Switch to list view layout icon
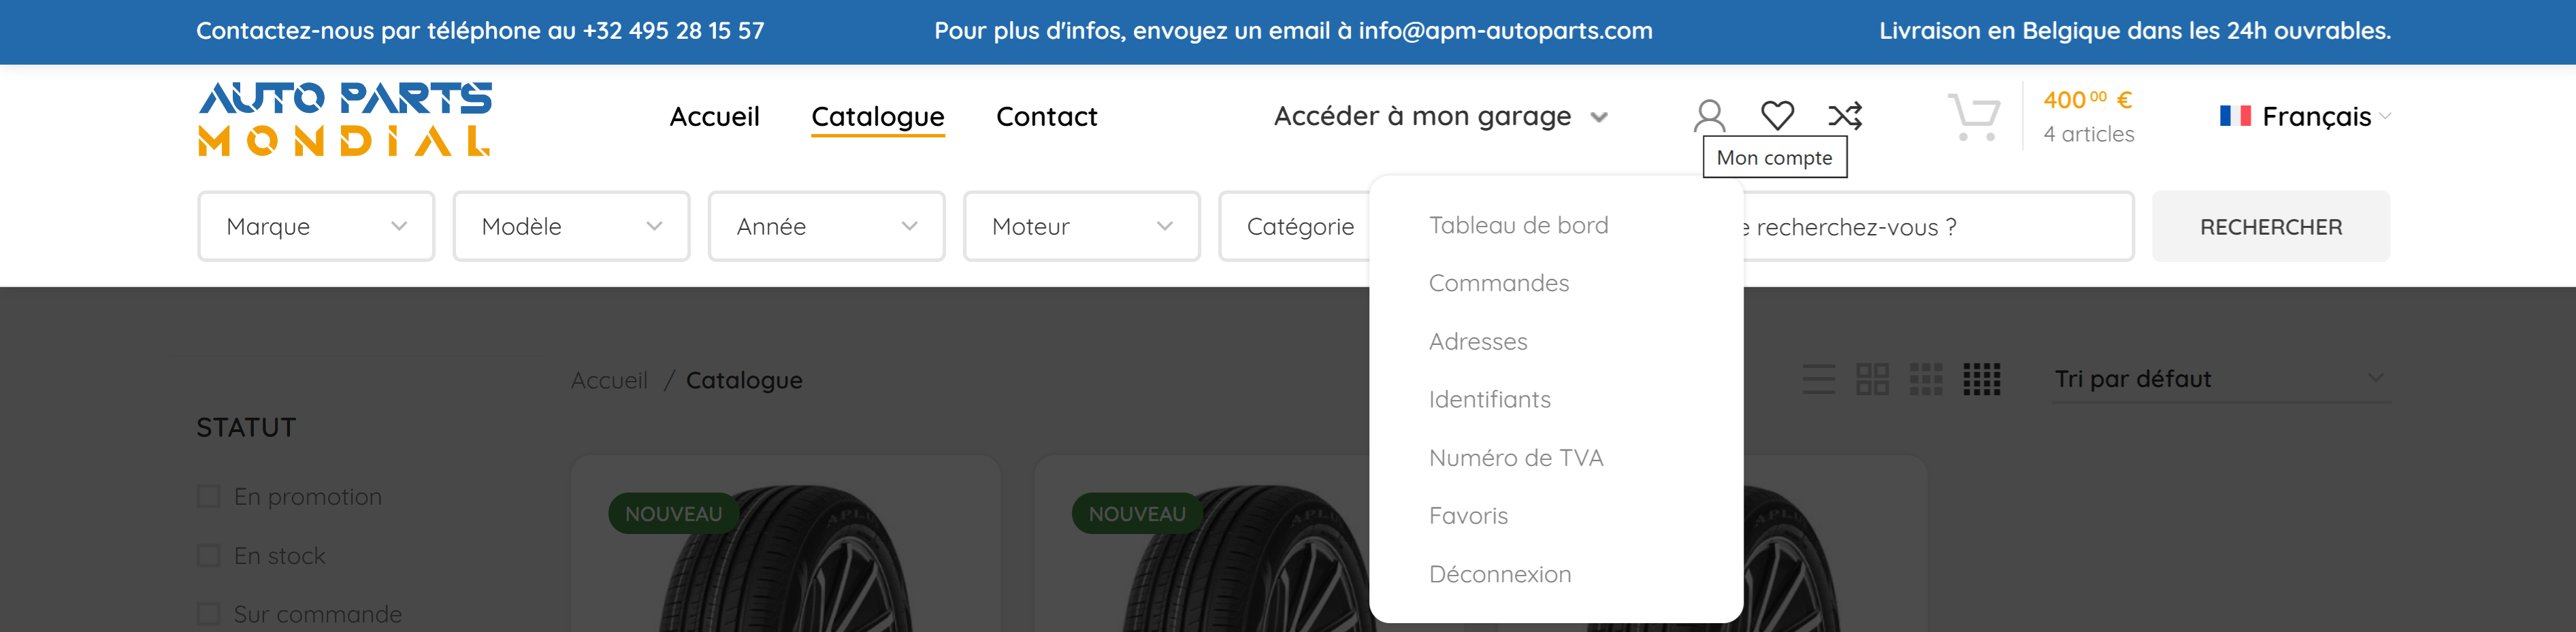The height and width of the screenshot is (632, 2576). point(1818,379)
